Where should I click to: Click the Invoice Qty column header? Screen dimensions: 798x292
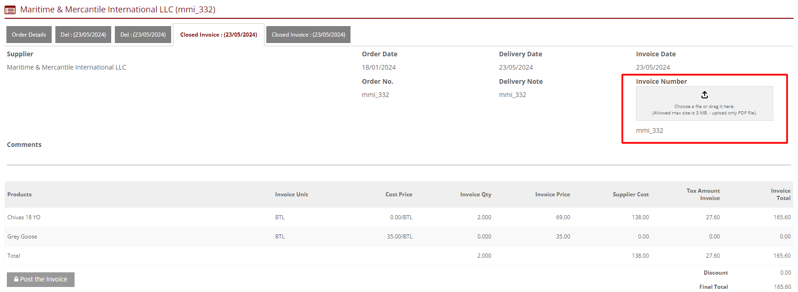tap(475, 195)
